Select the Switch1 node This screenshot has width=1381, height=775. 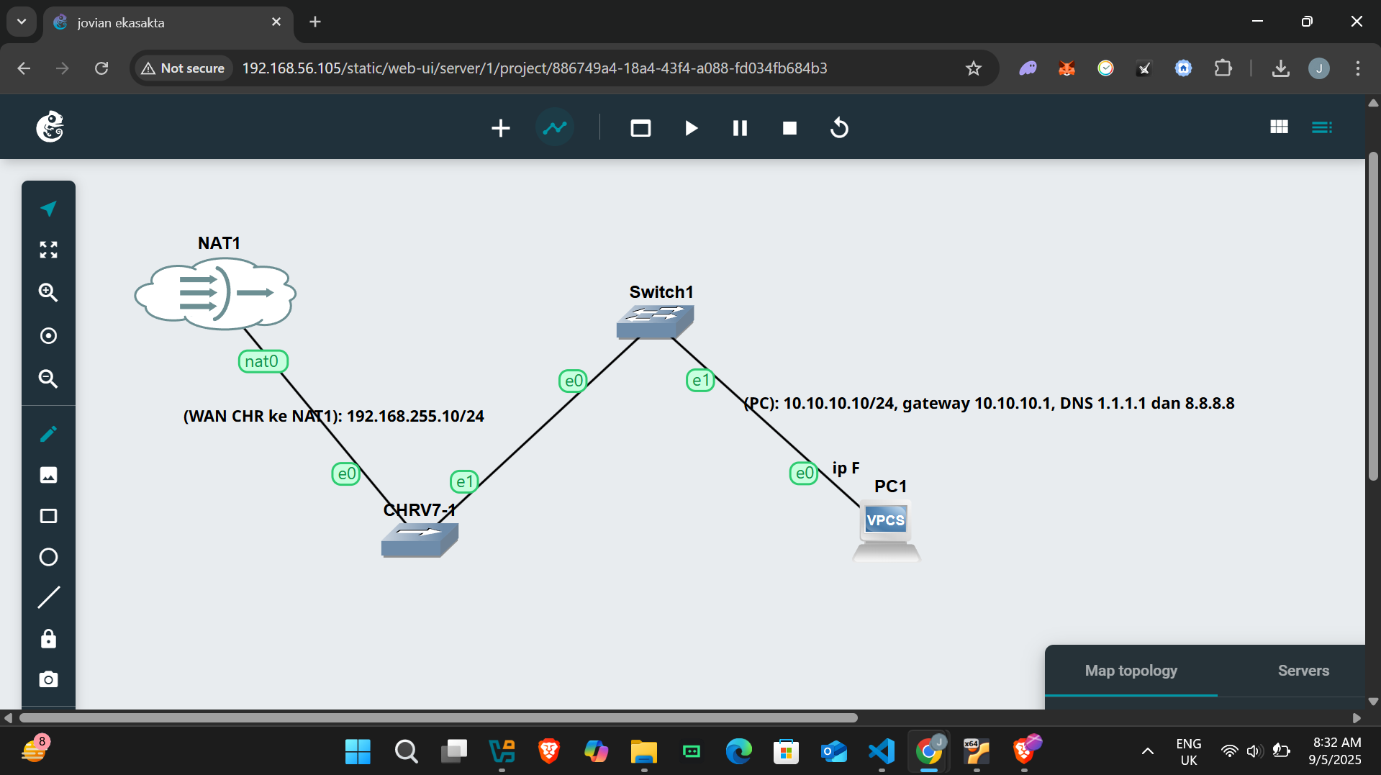pyautogui.click(x=655, y=322)
